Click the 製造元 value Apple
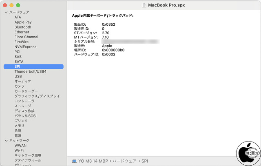This screenshot has width=261, height=166. (x=107, y=46)
